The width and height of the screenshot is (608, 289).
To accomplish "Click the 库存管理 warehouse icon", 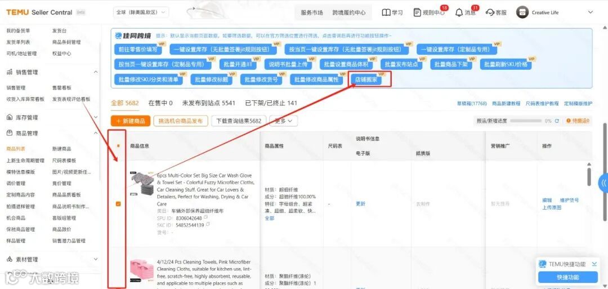I will pos(10,118).
